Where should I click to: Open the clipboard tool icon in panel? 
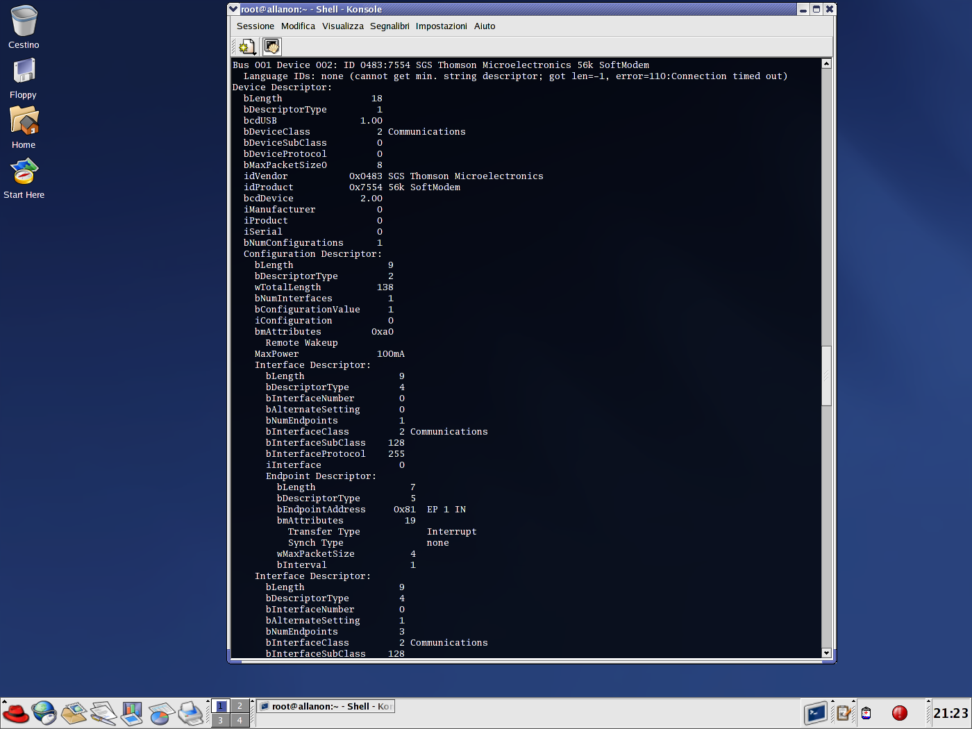[843, 713]
